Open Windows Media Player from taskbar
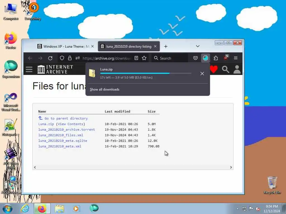 pos(76,208)
